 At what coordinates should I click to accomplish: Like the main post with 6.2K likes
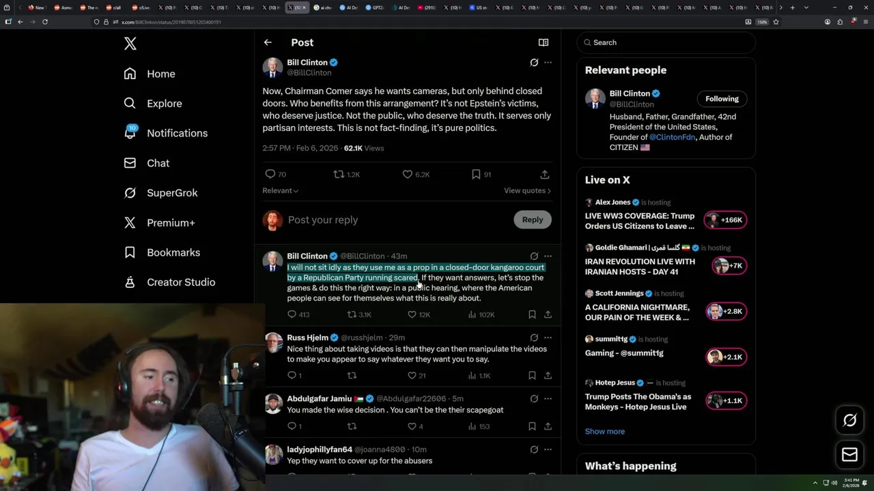[x=416, y=175]
